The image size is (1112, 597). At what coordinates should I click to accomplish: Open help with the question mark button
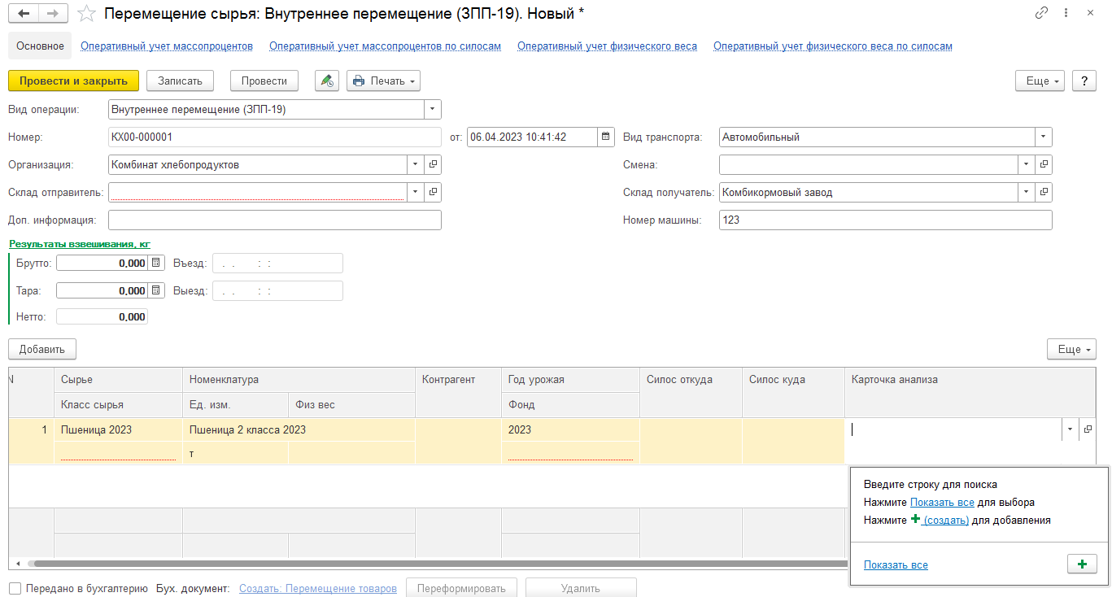[1084, 81]
